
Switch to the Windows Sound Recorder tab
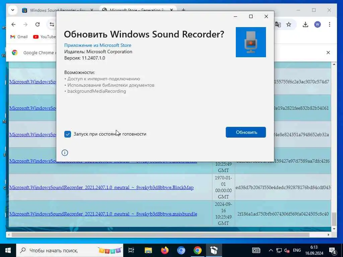[x=58, y=10]
